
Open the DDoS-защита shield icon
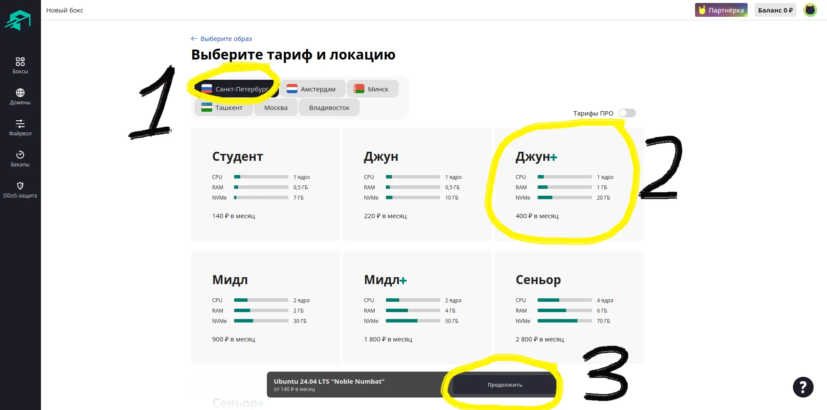point(20,186)
